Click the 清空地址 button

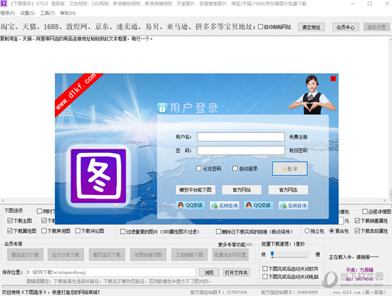[311, 27]
